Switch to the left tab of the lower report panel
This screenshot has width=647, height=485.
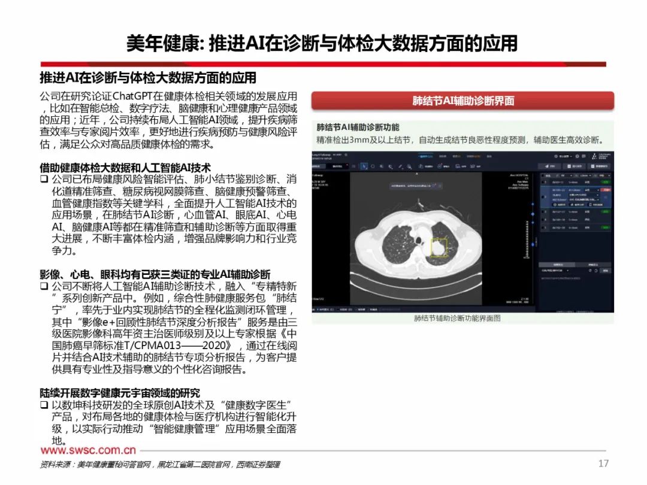pos(557,265)
